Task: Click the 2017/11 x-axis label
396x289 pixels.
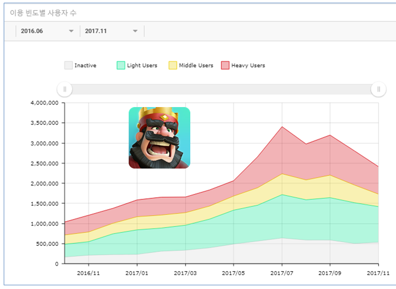Action: (378, 273)
